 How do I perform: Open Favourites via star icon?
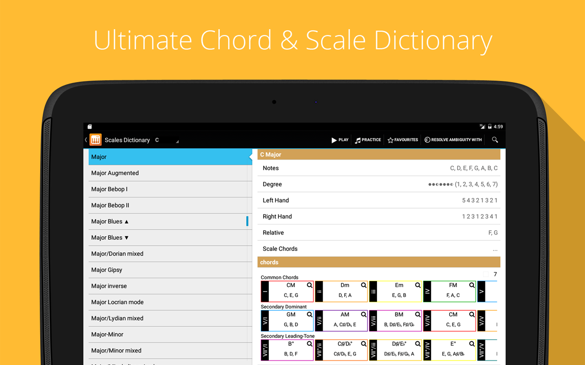[390, 140]
